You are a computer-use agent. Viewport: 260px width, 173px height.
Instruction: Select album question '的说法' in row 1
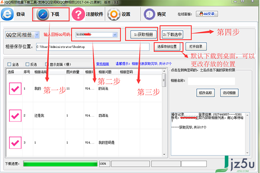coord(103,89)
